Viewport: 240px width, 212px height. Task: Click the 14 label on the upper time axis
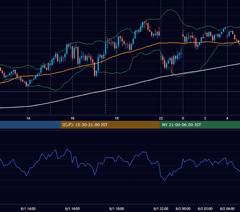pyautogui.click(x=28, y=118)
